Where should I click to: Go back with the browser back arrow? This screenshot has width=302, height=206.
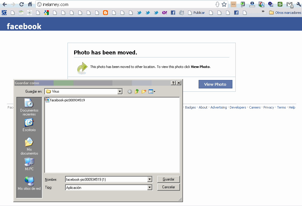(x=5, y=4)
